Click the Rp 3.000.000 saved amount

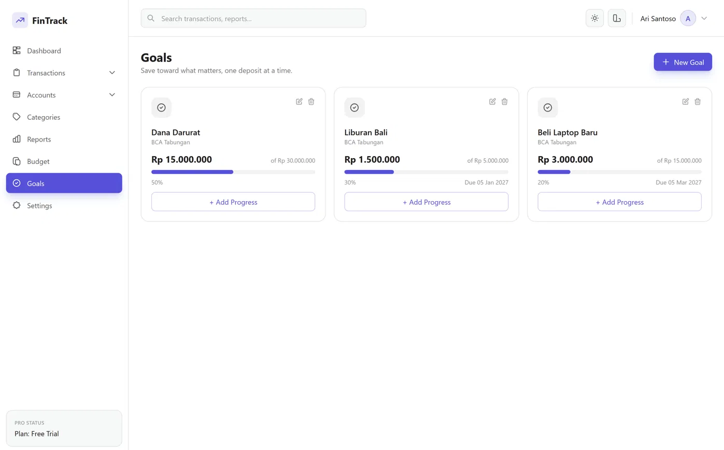pyautogui.click(x=565, y=160)
